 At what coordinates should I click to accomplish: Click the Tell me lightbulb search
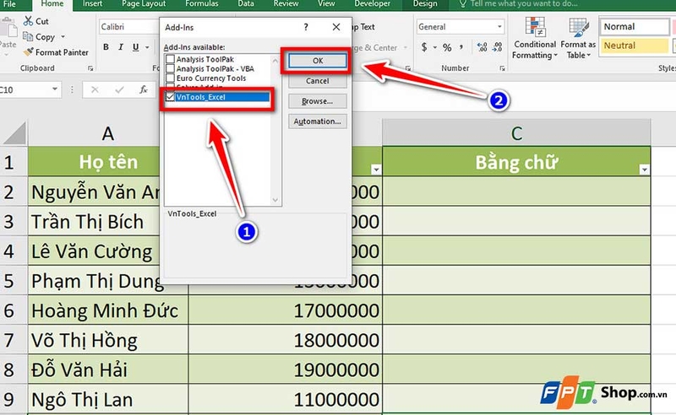(x=462, y=4)
